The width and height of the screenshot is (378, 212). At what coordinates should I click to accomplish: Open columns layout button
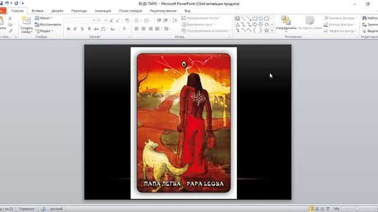[167, 29]
